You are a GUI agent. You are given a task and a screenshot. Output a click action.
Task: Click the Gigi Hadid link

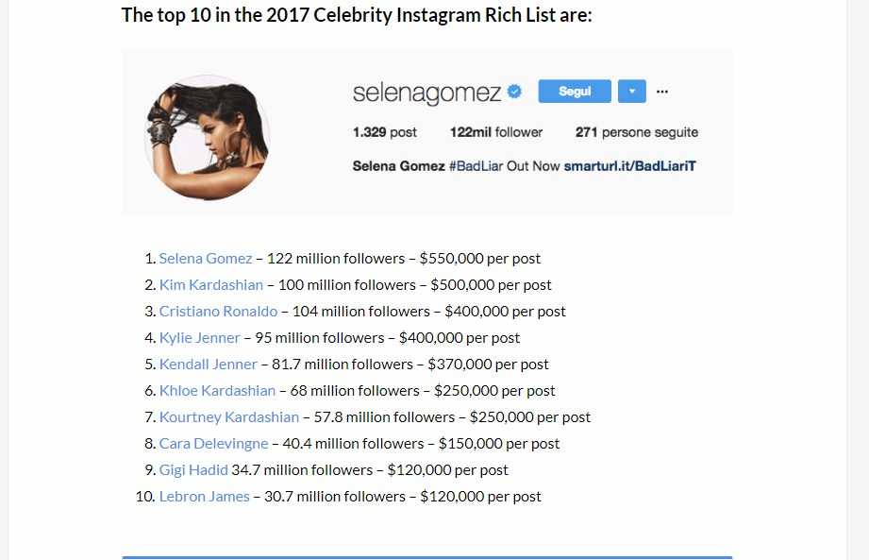[193, 469]
